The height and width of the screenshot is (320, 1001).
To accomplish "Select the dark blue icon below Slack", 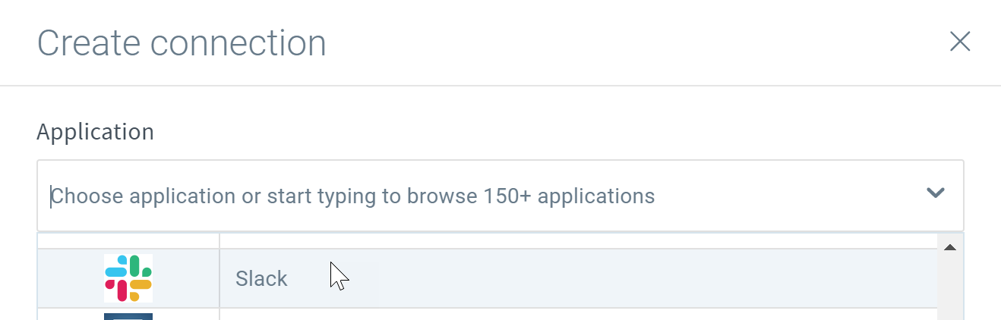I will [x=128, y=316].
